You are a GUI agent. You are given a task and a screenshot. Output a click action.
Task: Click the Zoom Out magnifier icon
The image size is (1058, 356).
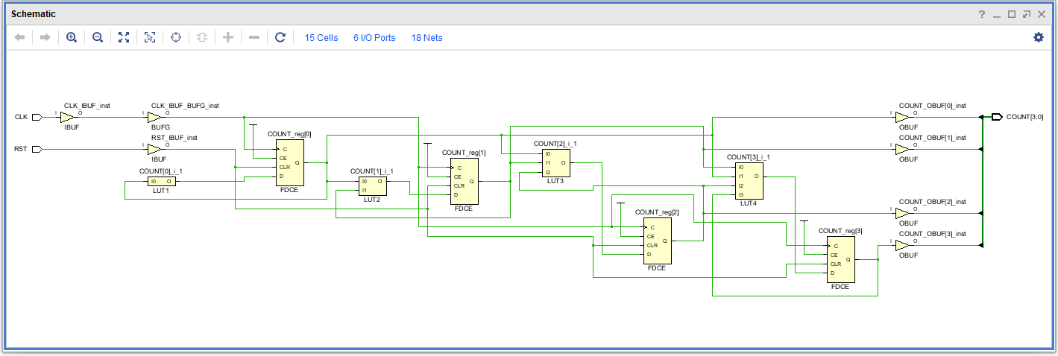[98, 37]
